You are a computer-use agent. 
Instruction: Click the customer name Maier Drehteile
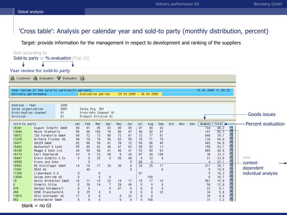tap(47, 132)
